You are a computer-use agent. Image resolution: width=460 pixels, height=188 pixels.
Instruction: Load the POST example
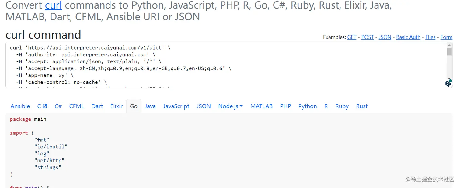(367, 37)
